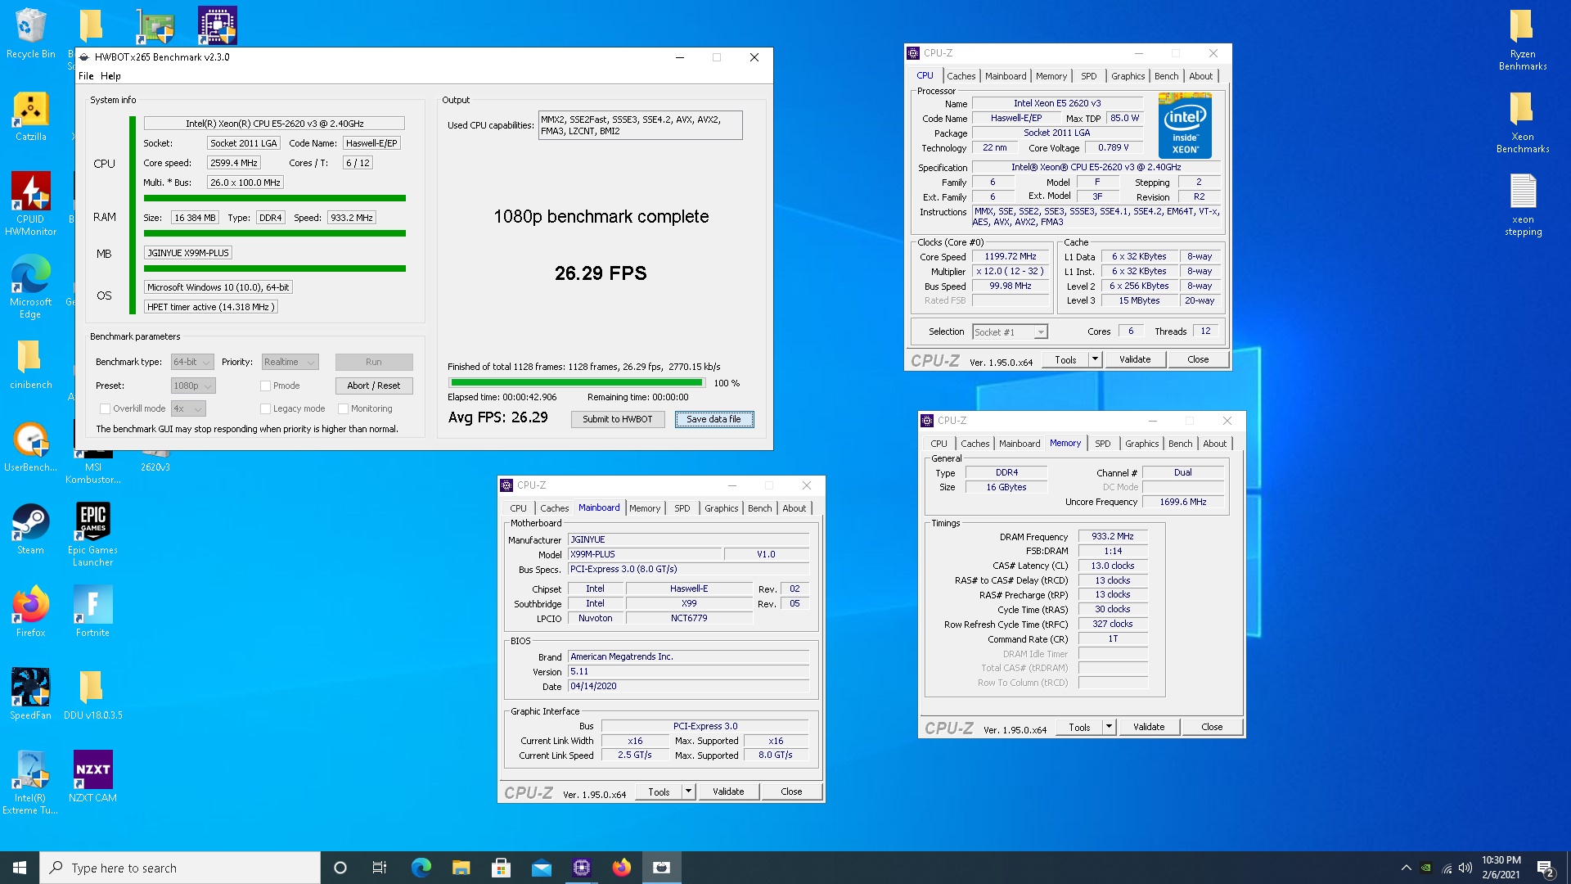This screenshot has height=884, width=1571.
Task: Click the JGINYUE X99M-PLUS motherboard field
Action: pyautogui.click(x=188, y=253)
